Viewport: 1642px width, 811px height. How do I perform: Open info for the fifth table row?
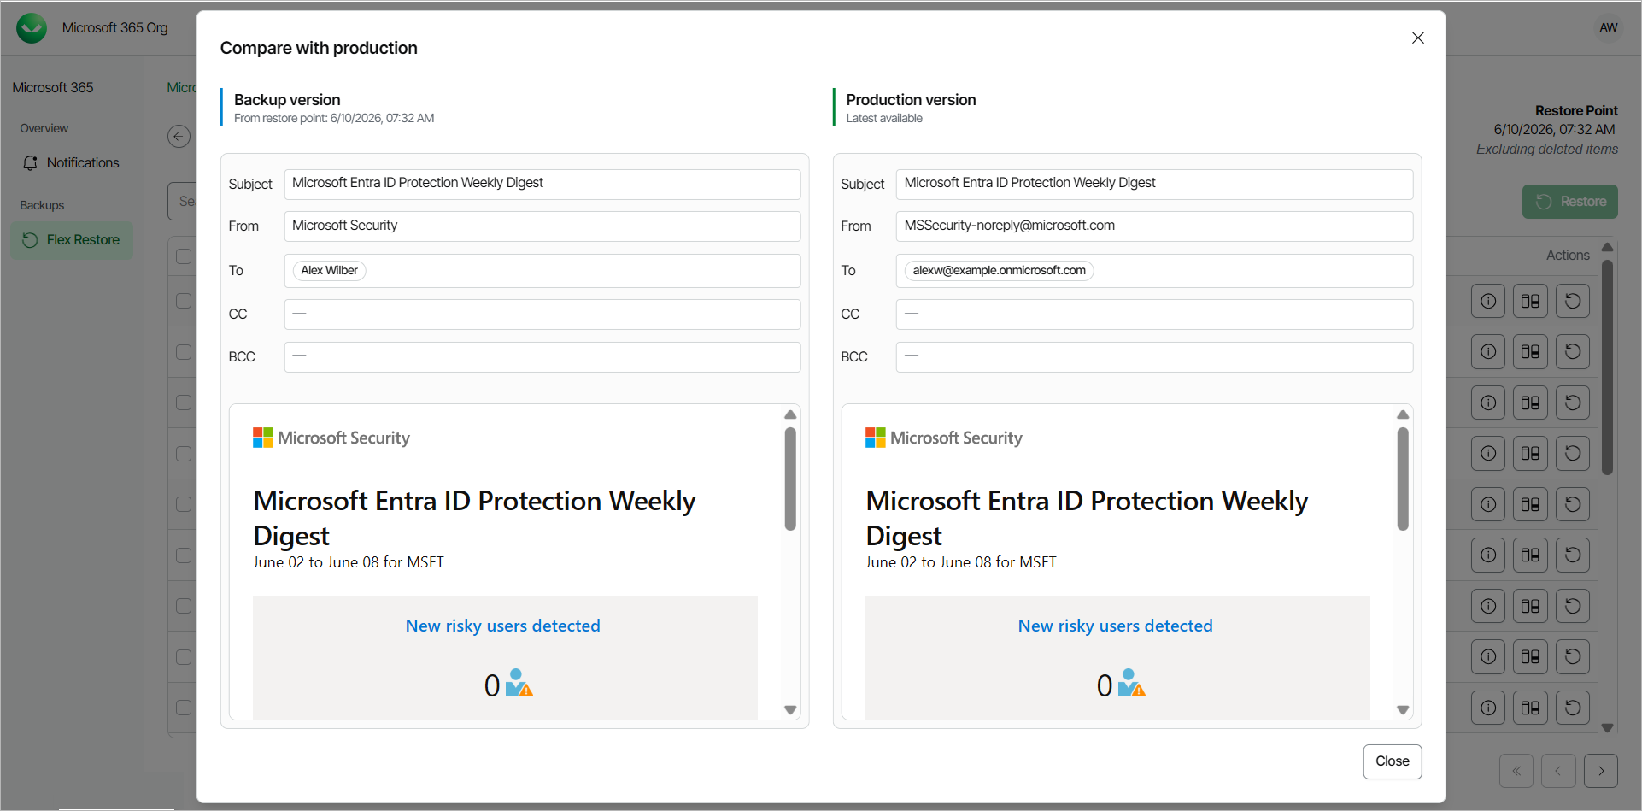(x=1487, y=504)
